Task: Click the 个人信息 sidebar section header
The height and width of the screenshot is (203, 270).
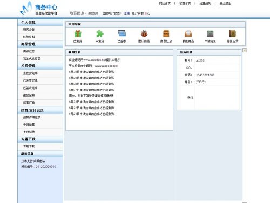Action: (x=40, y=22)
